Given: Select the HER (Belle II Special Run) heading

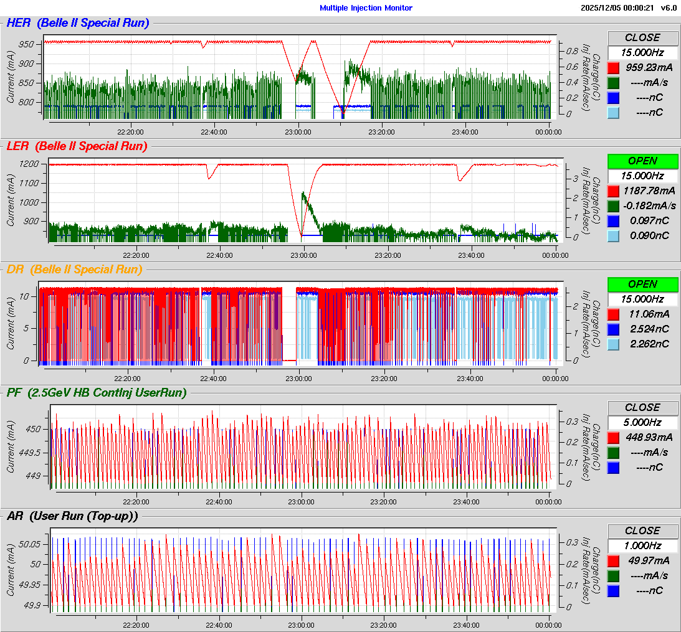Looking at the screenshot, I should click(78, 24).
